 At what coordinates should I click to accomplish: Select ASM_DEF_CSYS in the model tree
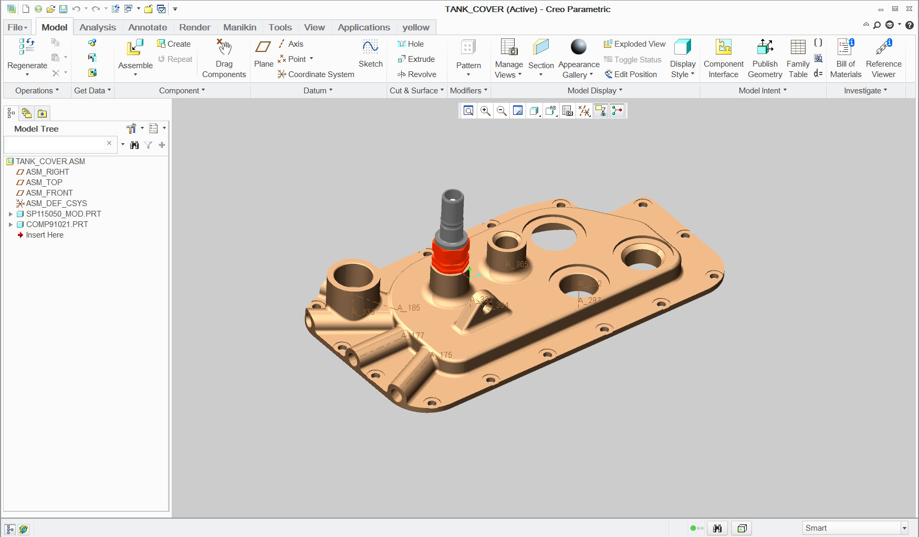click(x=57, y=203)
